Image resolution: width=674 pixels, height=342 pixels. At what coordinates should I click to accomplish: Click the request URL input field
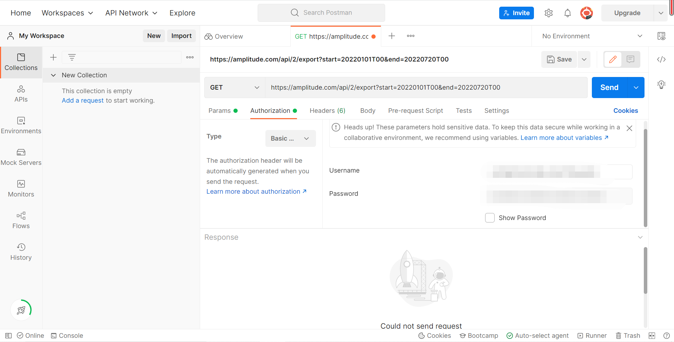pos(425,88)
